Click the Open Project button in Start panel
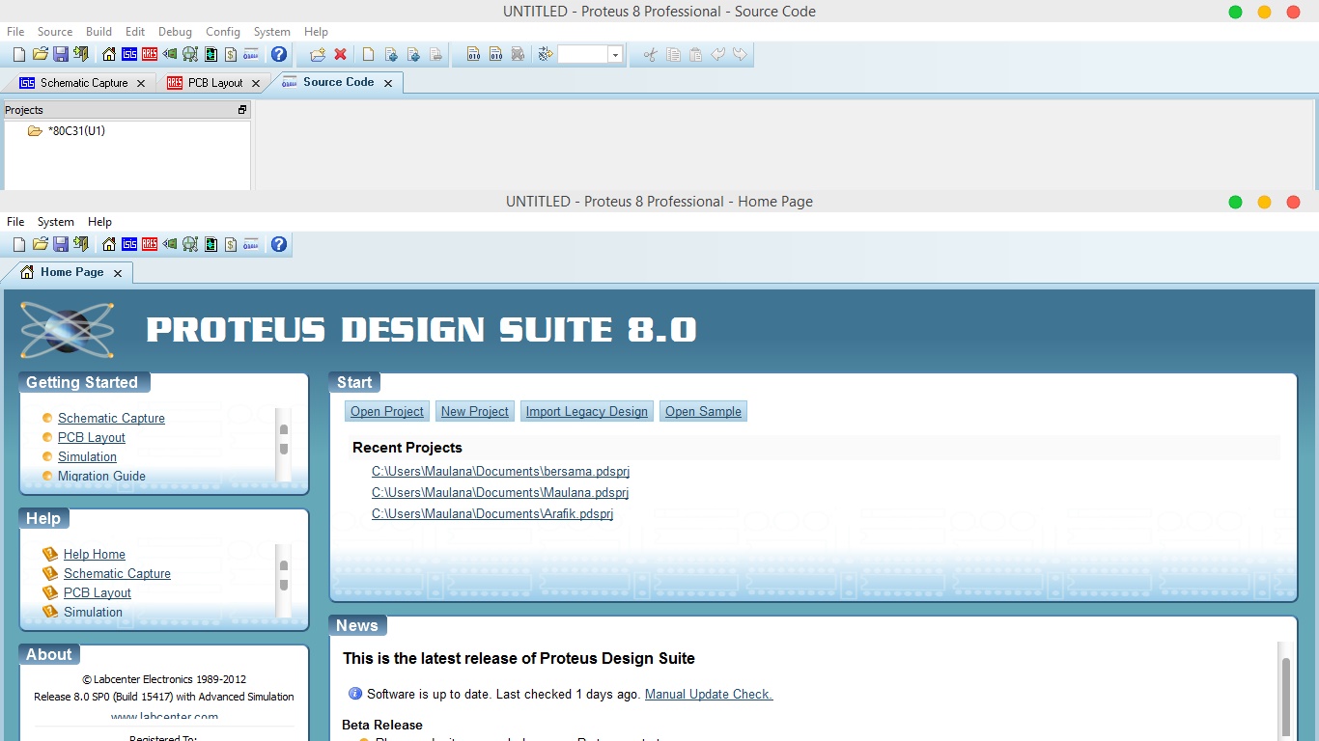This screenshot has width=1319, height=741. point(387,411)
